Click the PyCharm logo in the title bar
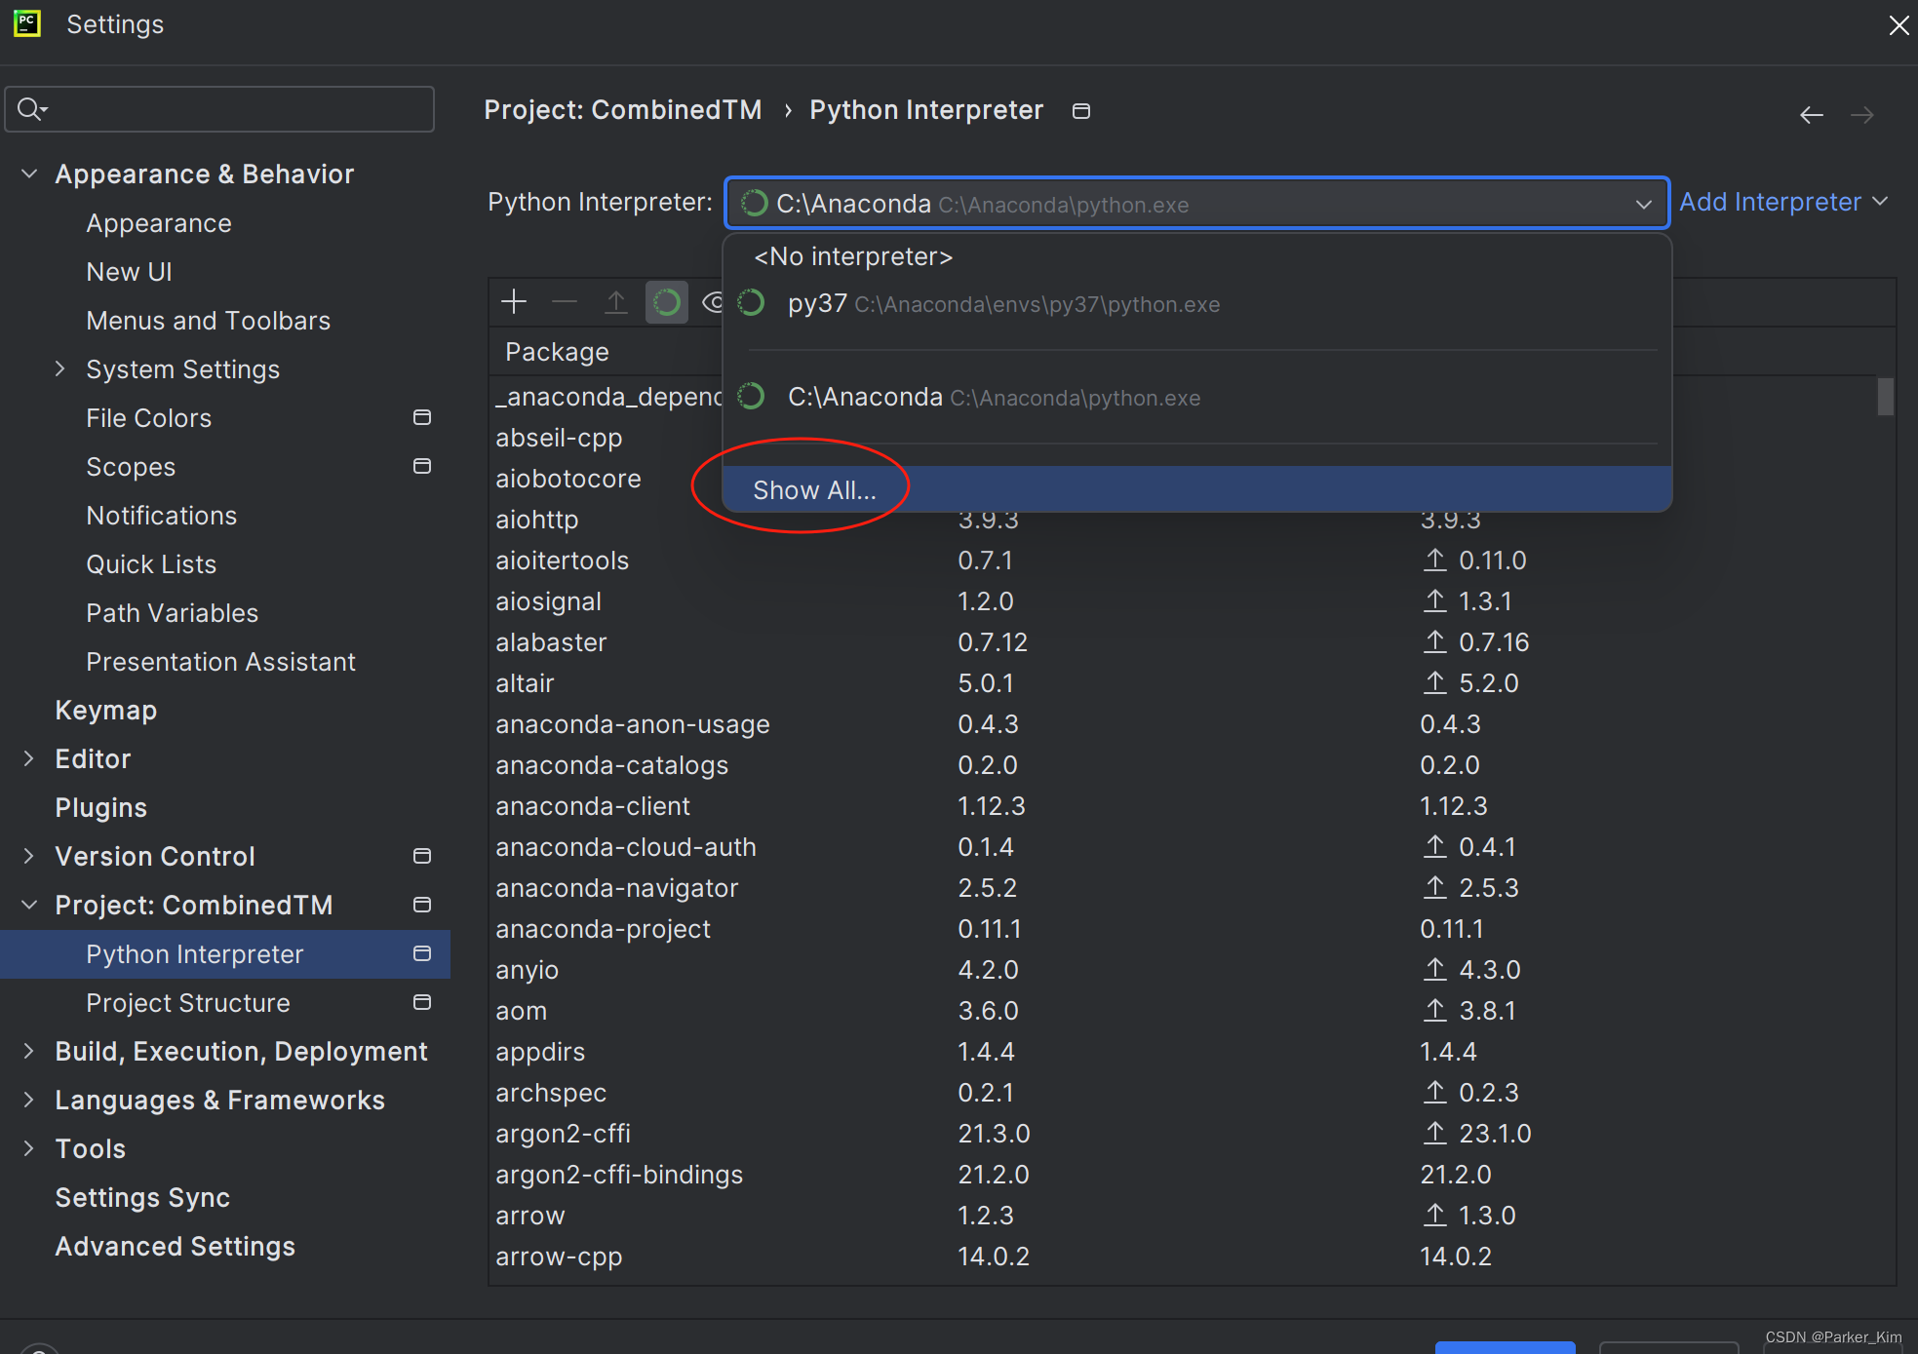This screenshot has width=1918, height=1354. click(26, 23)
